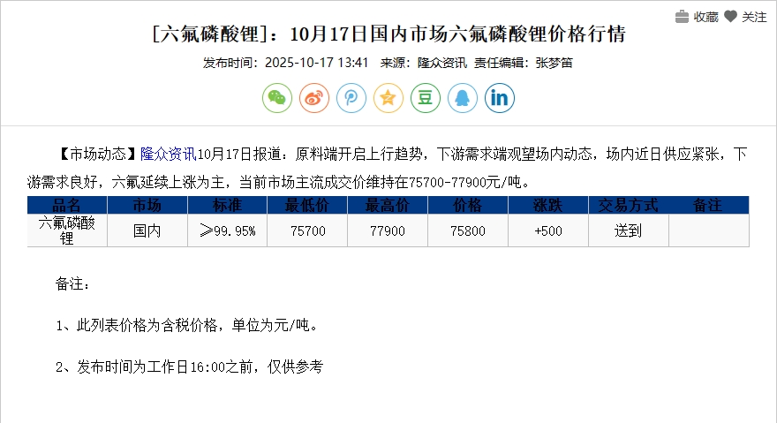Image resolution: width=777 pixels, height=423 pixels.
Task: Share article to Weibo
Action: (314, 98)
